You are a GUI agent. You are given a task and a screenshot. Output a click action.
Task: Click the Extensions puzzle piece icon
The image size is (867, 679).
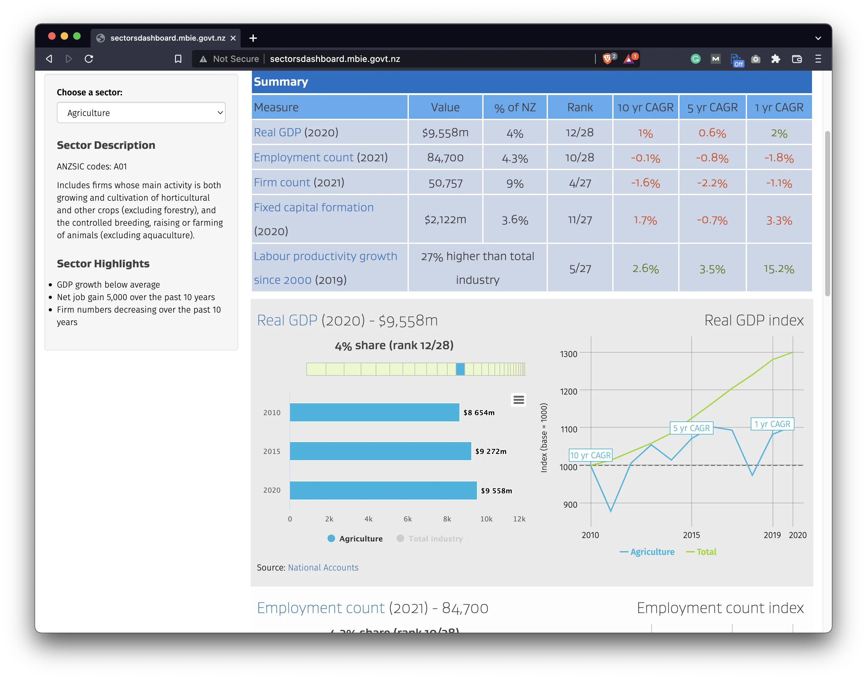pos(776,59)
